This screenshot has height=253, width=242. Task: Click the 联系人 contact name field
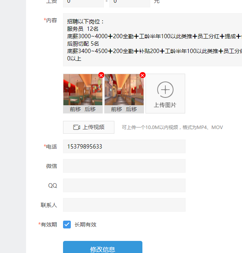(x=124, y=205)
